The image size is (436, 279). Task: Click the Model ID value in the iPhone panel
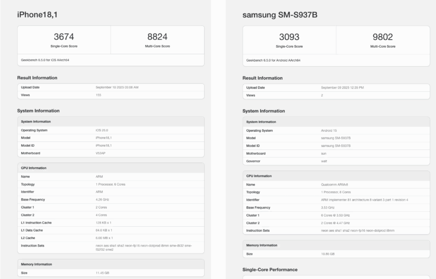[x=103, y=146]
